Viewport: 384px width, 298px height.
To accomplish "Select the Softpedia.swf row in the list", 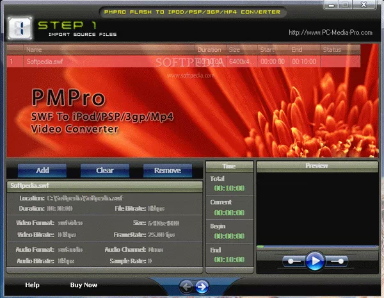I will (184, 62).
